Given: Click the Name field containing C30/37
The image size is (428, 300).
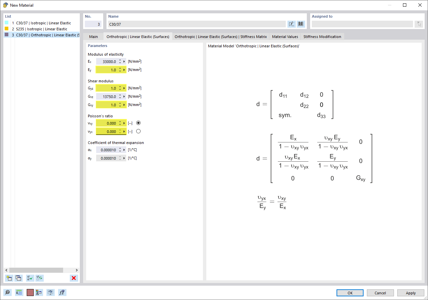Looking at the screenshot, I should point(197,24).
